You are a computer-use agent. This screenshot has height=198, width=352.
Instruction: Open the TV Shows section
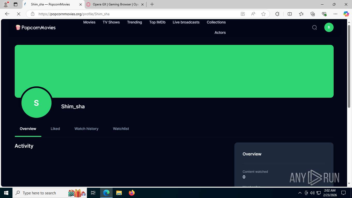[111, 22]
